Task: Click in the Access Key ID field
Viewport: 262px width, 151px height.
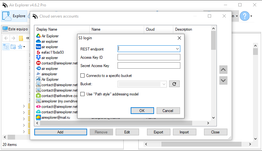Action: (x=149, y=57)
